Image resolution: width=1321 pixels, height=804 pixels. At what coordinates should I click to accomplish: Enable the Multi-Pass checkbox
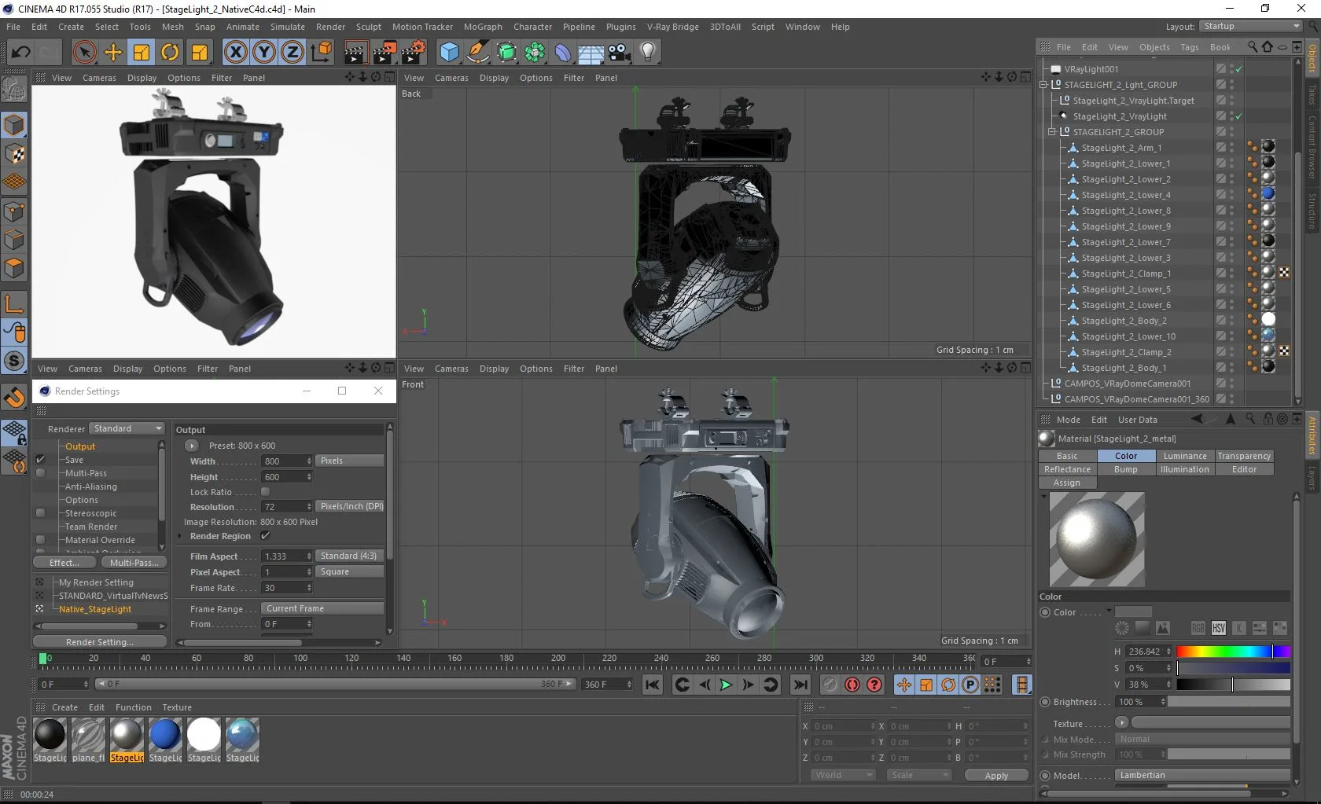[x=41, y=473]
